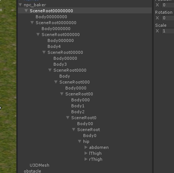Collapse SceneRoot0000000 node arrow
Screen dimensions: 174x173
[32, 23]
